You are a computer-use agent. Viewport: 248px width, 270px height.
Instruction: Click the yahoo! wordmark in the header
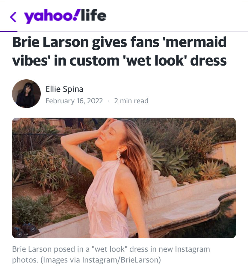pos(48,16)
